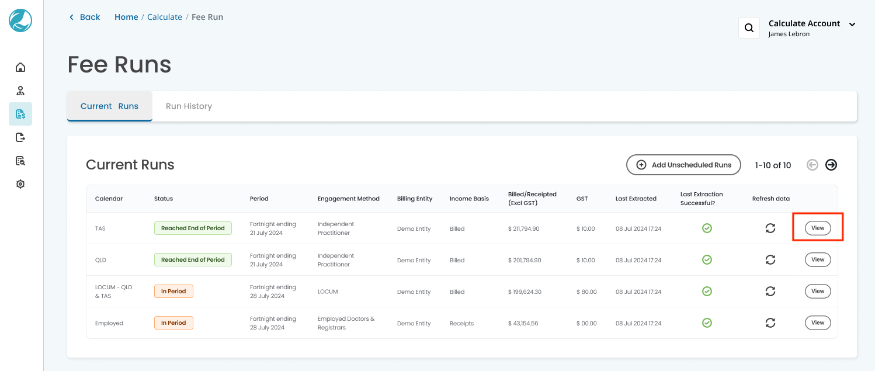Open the export document icon in sidebar
875x371 pixels.
click(x=20, y=137)
